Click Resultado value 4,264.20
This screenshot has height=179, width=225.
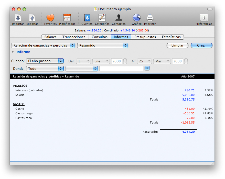(188, 132)
